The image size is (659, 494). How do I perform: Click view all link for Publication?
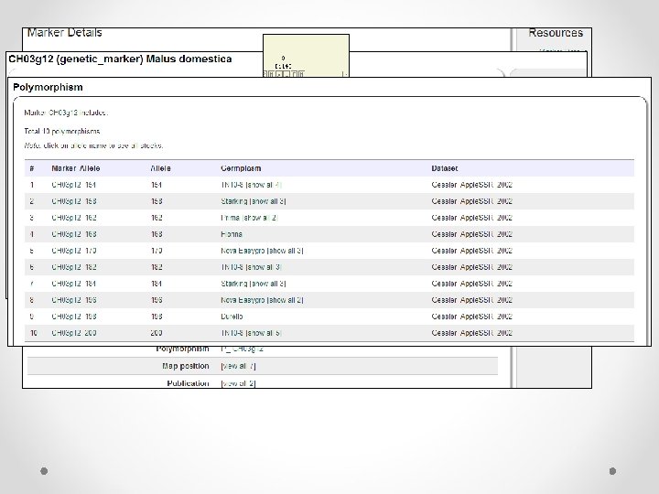click(238, 383)
